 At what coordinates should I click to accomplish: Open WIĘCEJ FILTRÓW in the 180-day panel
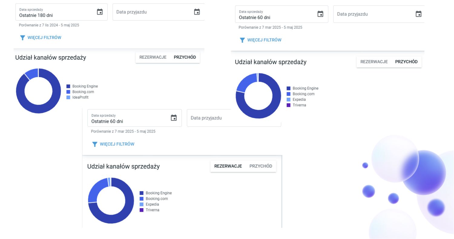(x=41, y=38)
